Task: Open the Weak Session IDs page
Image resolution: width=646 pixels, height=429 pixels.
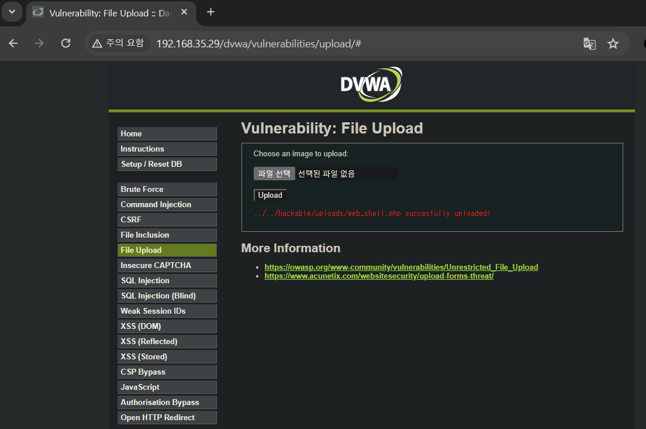Action: click(167, 311)
